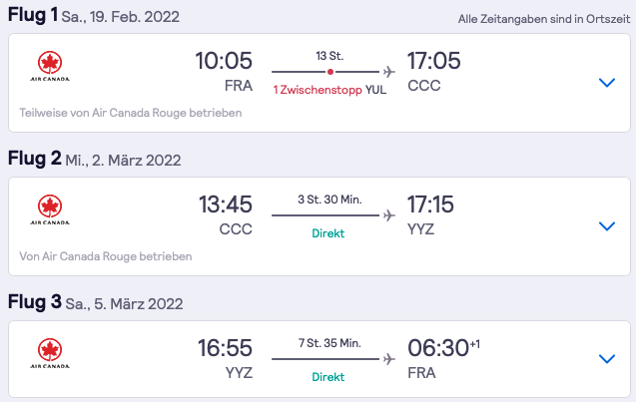
Task: Click the airplane icon on Flug 2 route
Action: click(389, 215)
